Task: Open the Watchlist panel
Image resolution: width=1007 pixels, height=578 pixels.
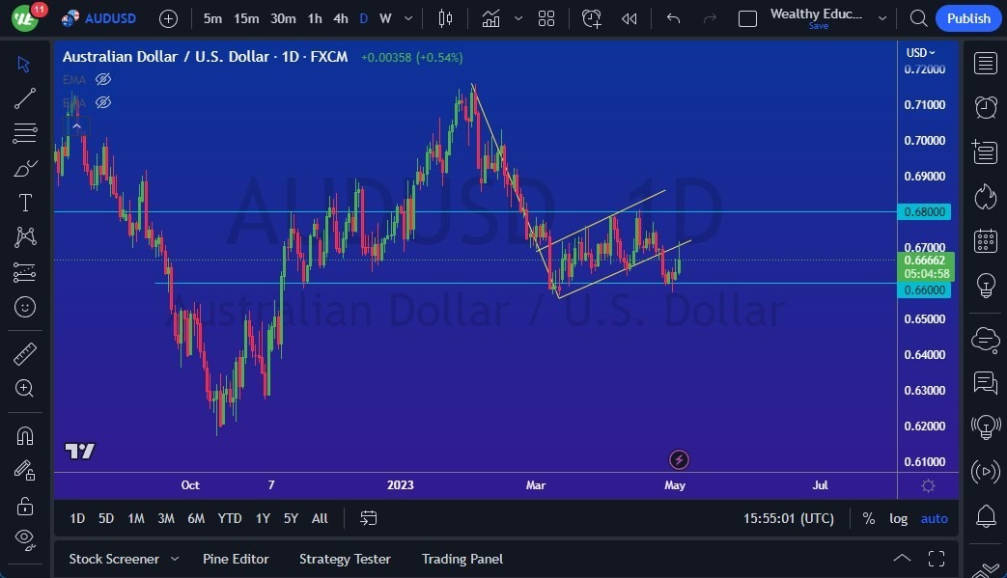Action: 986,63
